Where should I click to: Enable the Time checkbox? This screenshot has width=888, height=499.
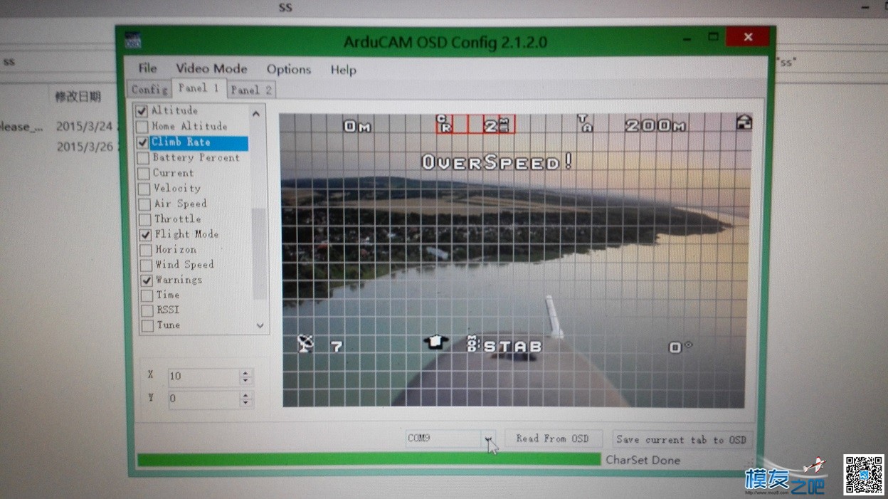click(x=147, y=295)
